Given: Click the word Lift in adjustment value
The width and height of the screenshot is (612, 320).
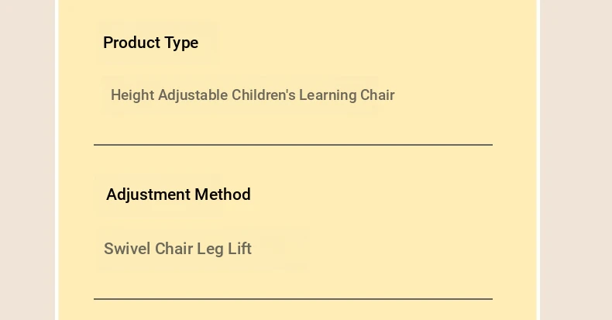Looking at the screenshot, I should pos(239,249).
